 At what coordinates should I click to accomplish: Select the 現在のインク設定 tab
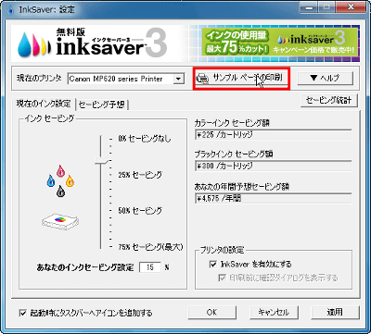coord(44,104)
